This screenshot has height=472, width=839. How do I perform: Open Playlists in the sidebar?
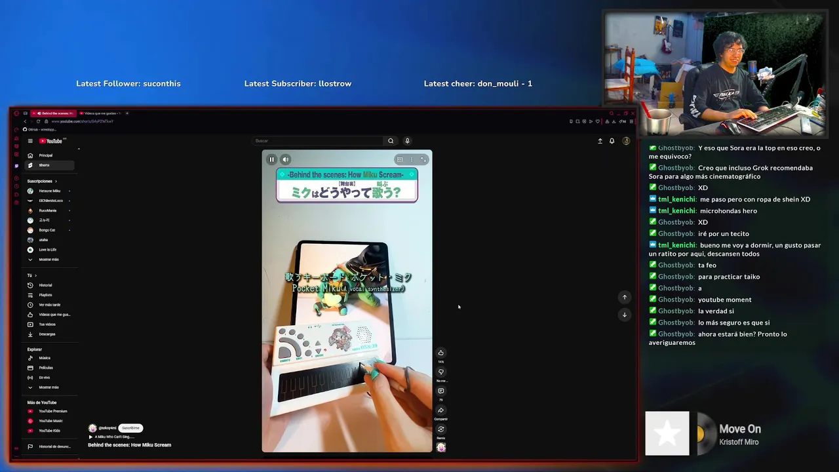[50, 295]
